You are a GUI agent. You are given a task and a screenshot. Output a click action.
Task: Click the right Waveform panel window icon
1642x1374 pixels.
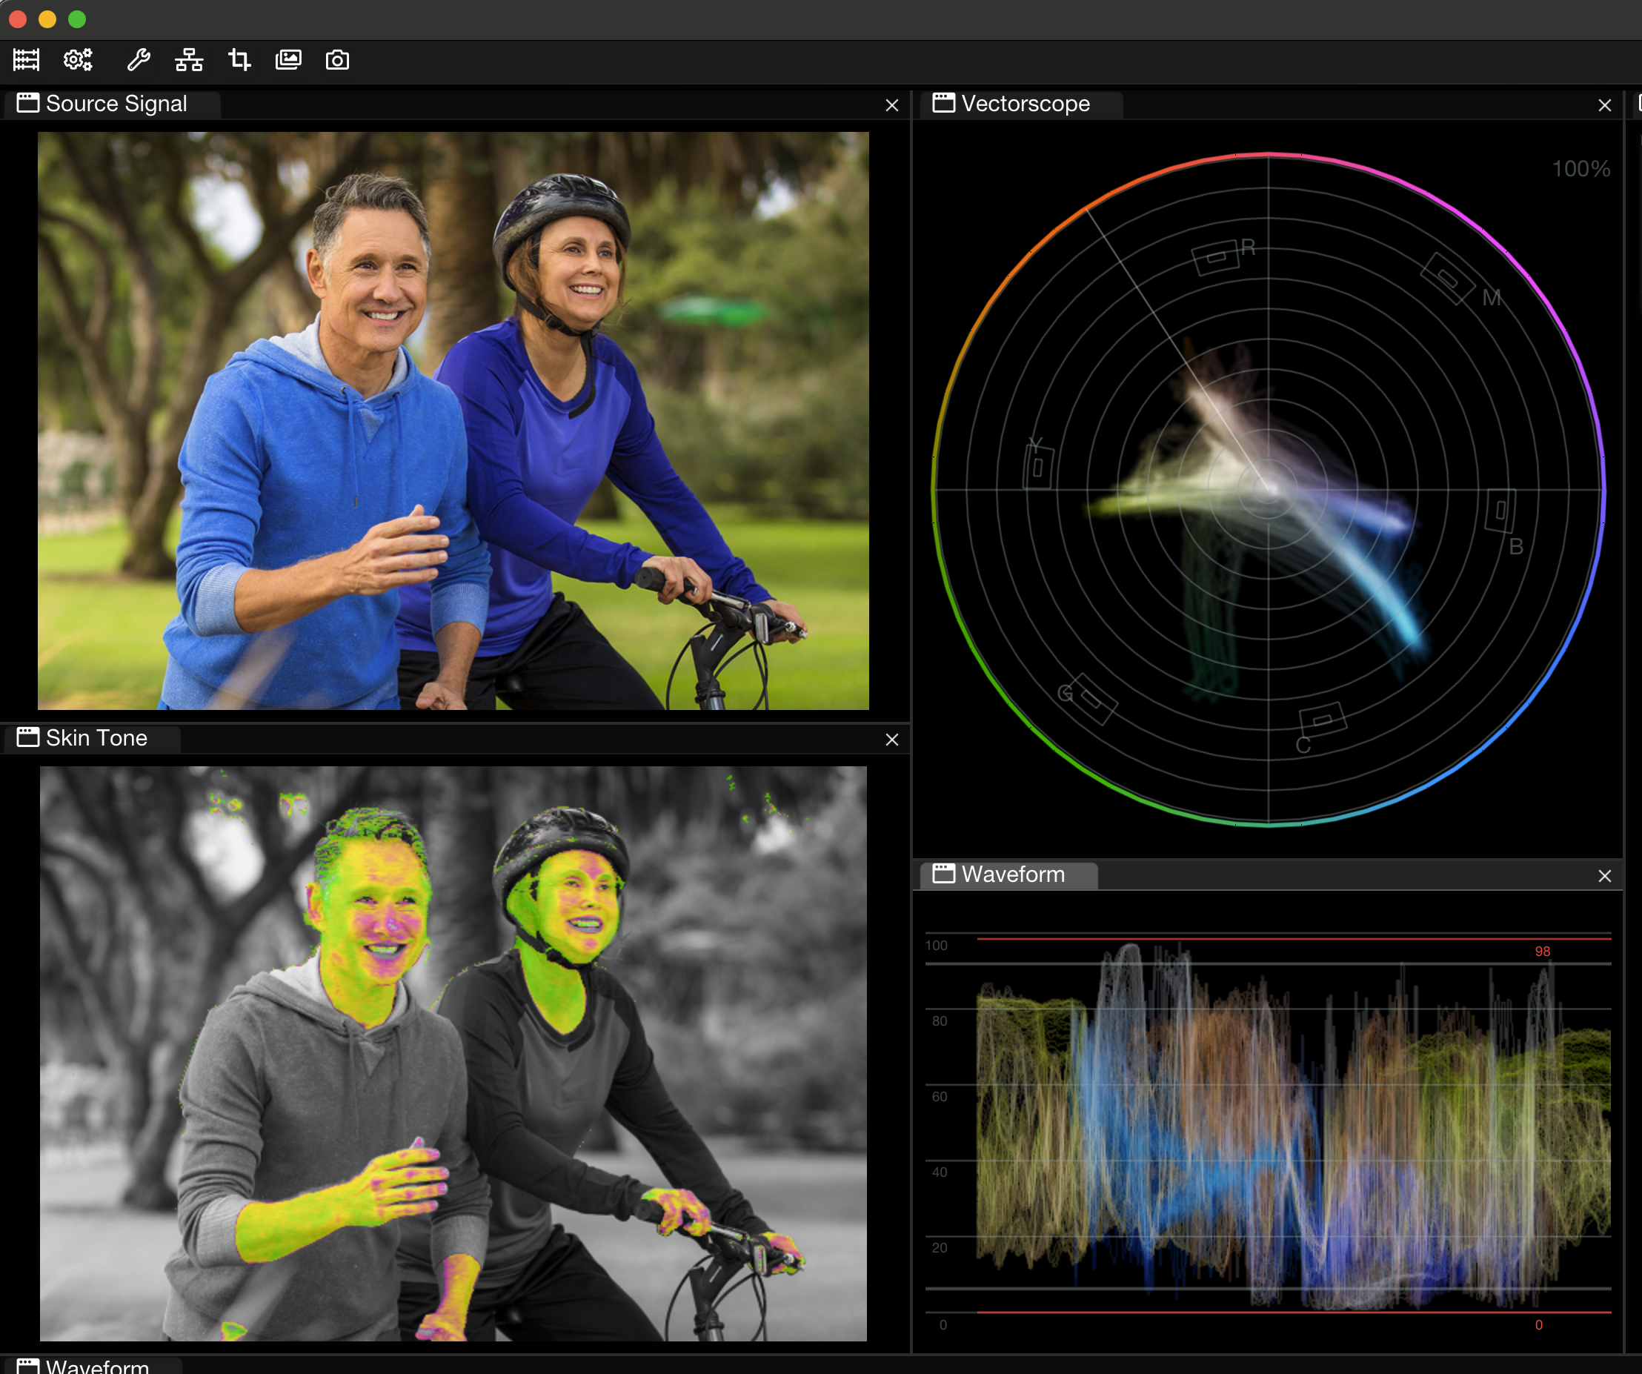944,874
